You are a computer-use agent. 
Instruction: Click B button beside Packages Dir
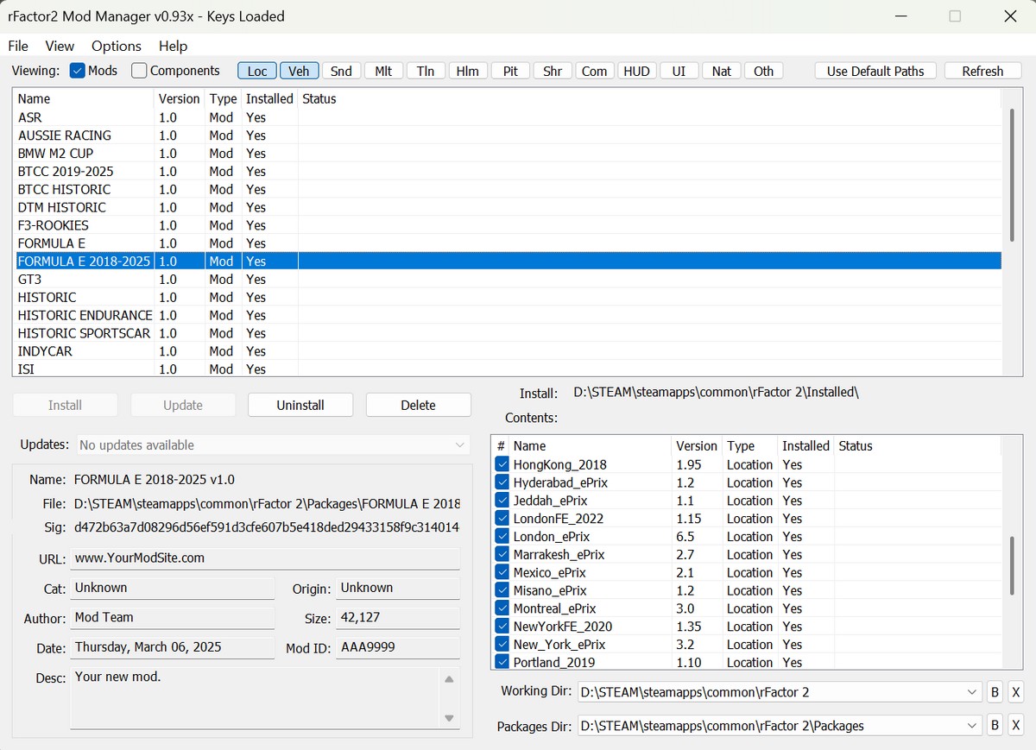click(994, 726)
